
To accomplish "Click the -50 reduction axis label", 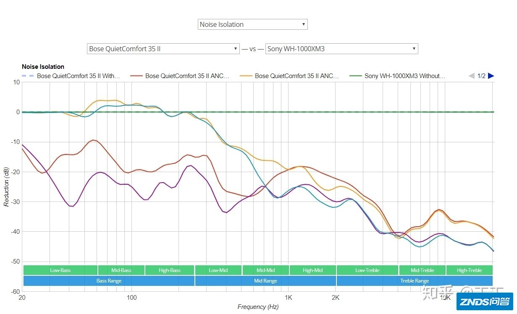I will pyautogui.click(x=15, y=262).
